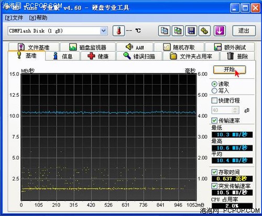Open the 健康 health tab with red cross
This screenshot has height=216, width=262.
[98, 56]
